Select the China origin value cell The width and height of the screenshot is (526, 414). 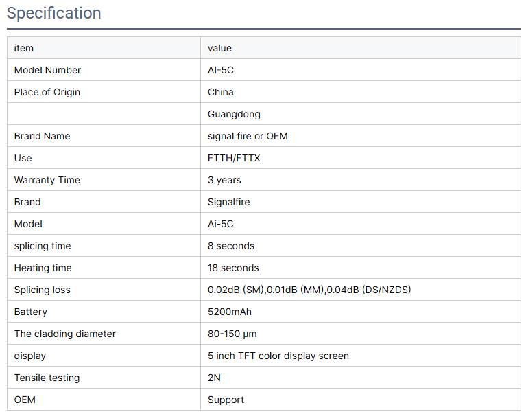click(x=361, y=92)
